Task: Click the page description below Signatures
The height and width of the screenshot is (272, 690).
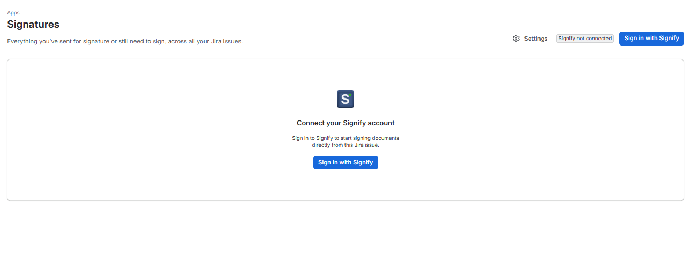Action: (x=125, y=41)
